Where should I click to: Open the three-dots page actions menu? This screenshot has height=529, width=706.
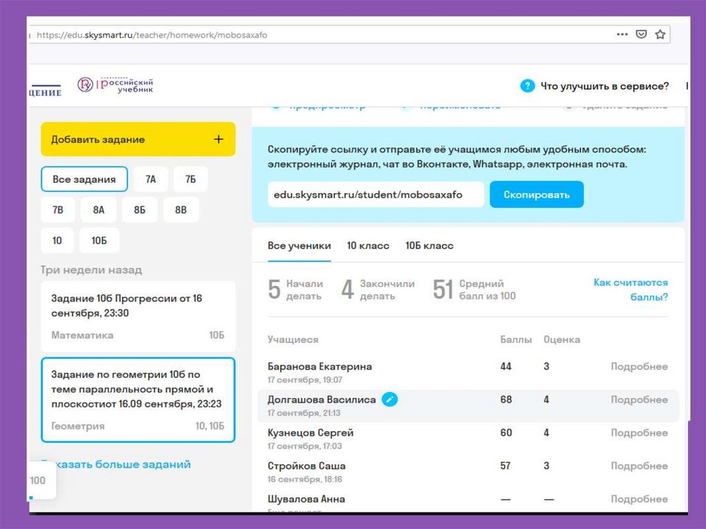pyautogui.click(x=622, y=34)
